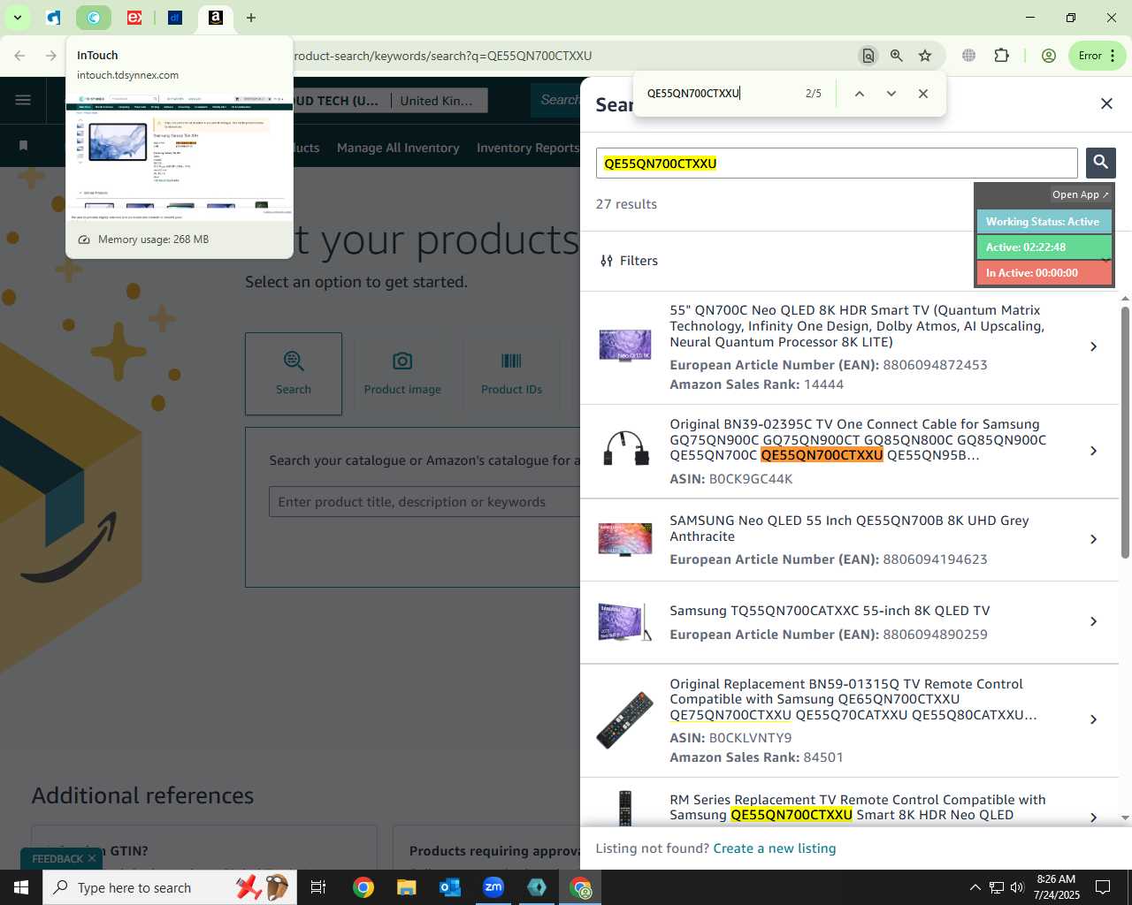Click the address bar URL
Viewport: 1132px width, 905px height.
[442, 56]
